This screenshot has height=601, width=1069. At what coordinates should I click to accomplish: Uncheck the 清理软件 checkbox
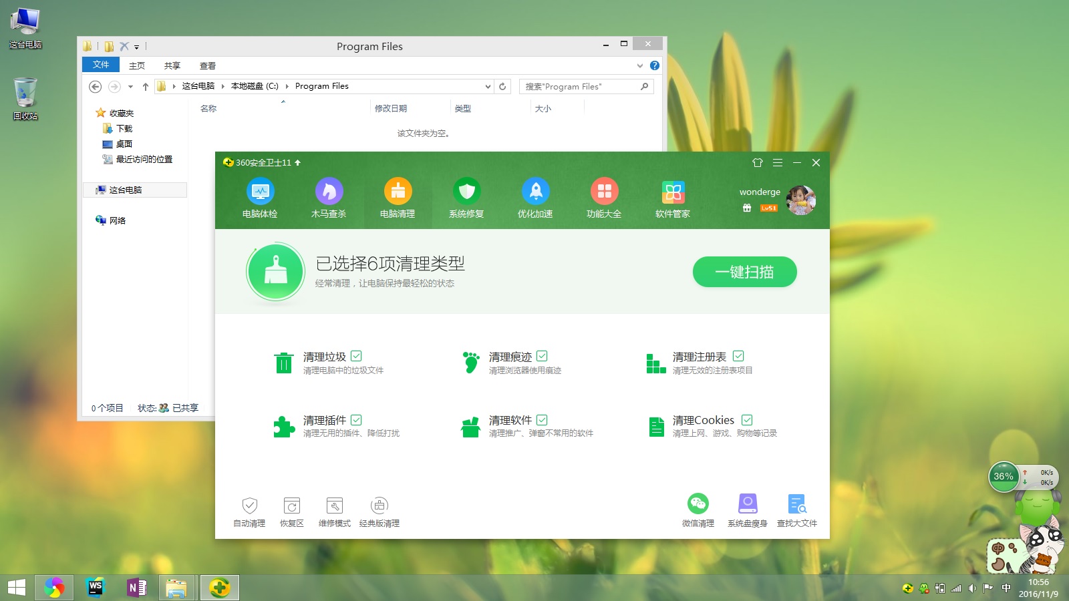point(542,419)
